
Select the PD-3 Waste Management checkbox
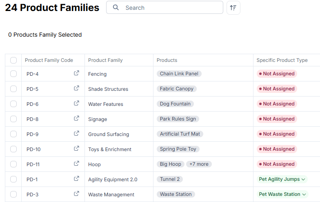13,194
